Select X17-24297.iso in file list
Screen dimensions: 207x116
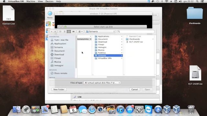(x=140, y=42)
